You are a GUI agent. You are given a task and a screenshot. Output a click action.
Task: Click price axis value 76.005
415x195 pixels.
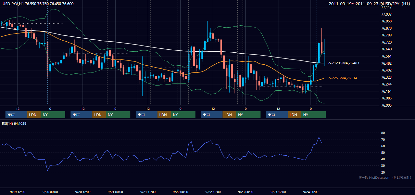pyautogui.click(x=386, y=105)
